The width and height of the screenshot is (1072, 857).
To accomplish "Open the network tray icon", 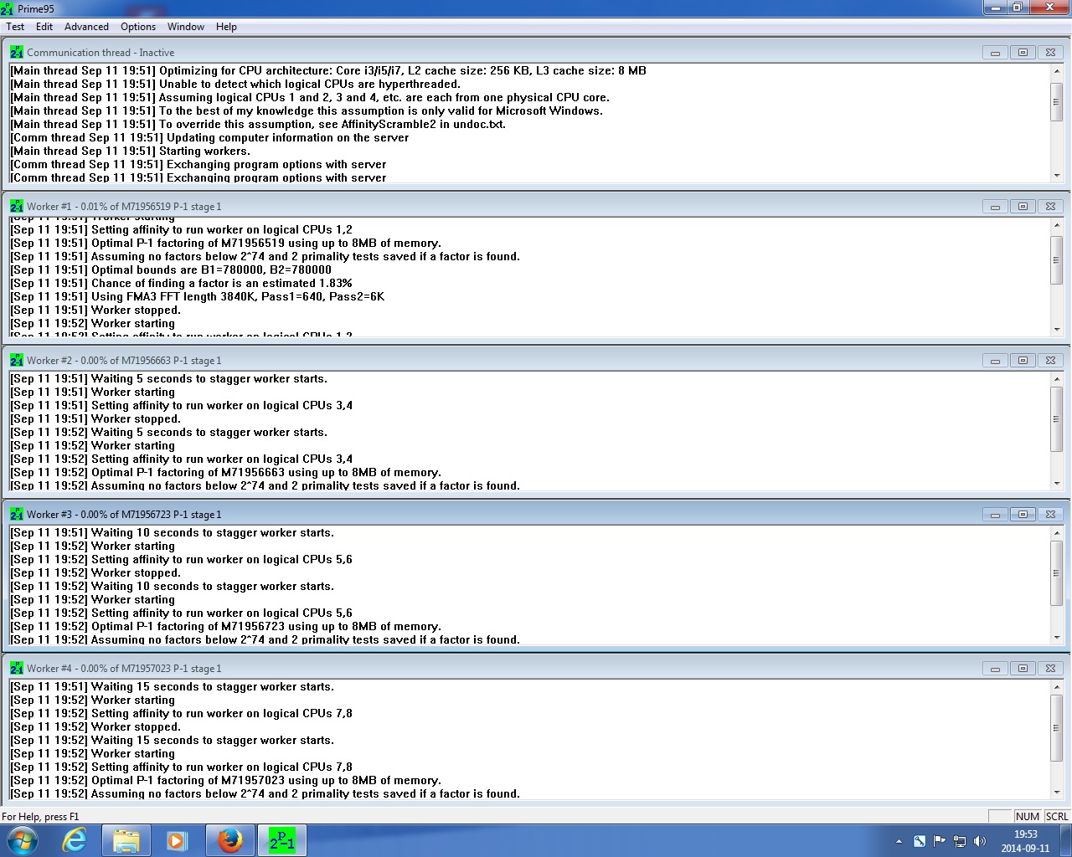I will tap(960, 841).
